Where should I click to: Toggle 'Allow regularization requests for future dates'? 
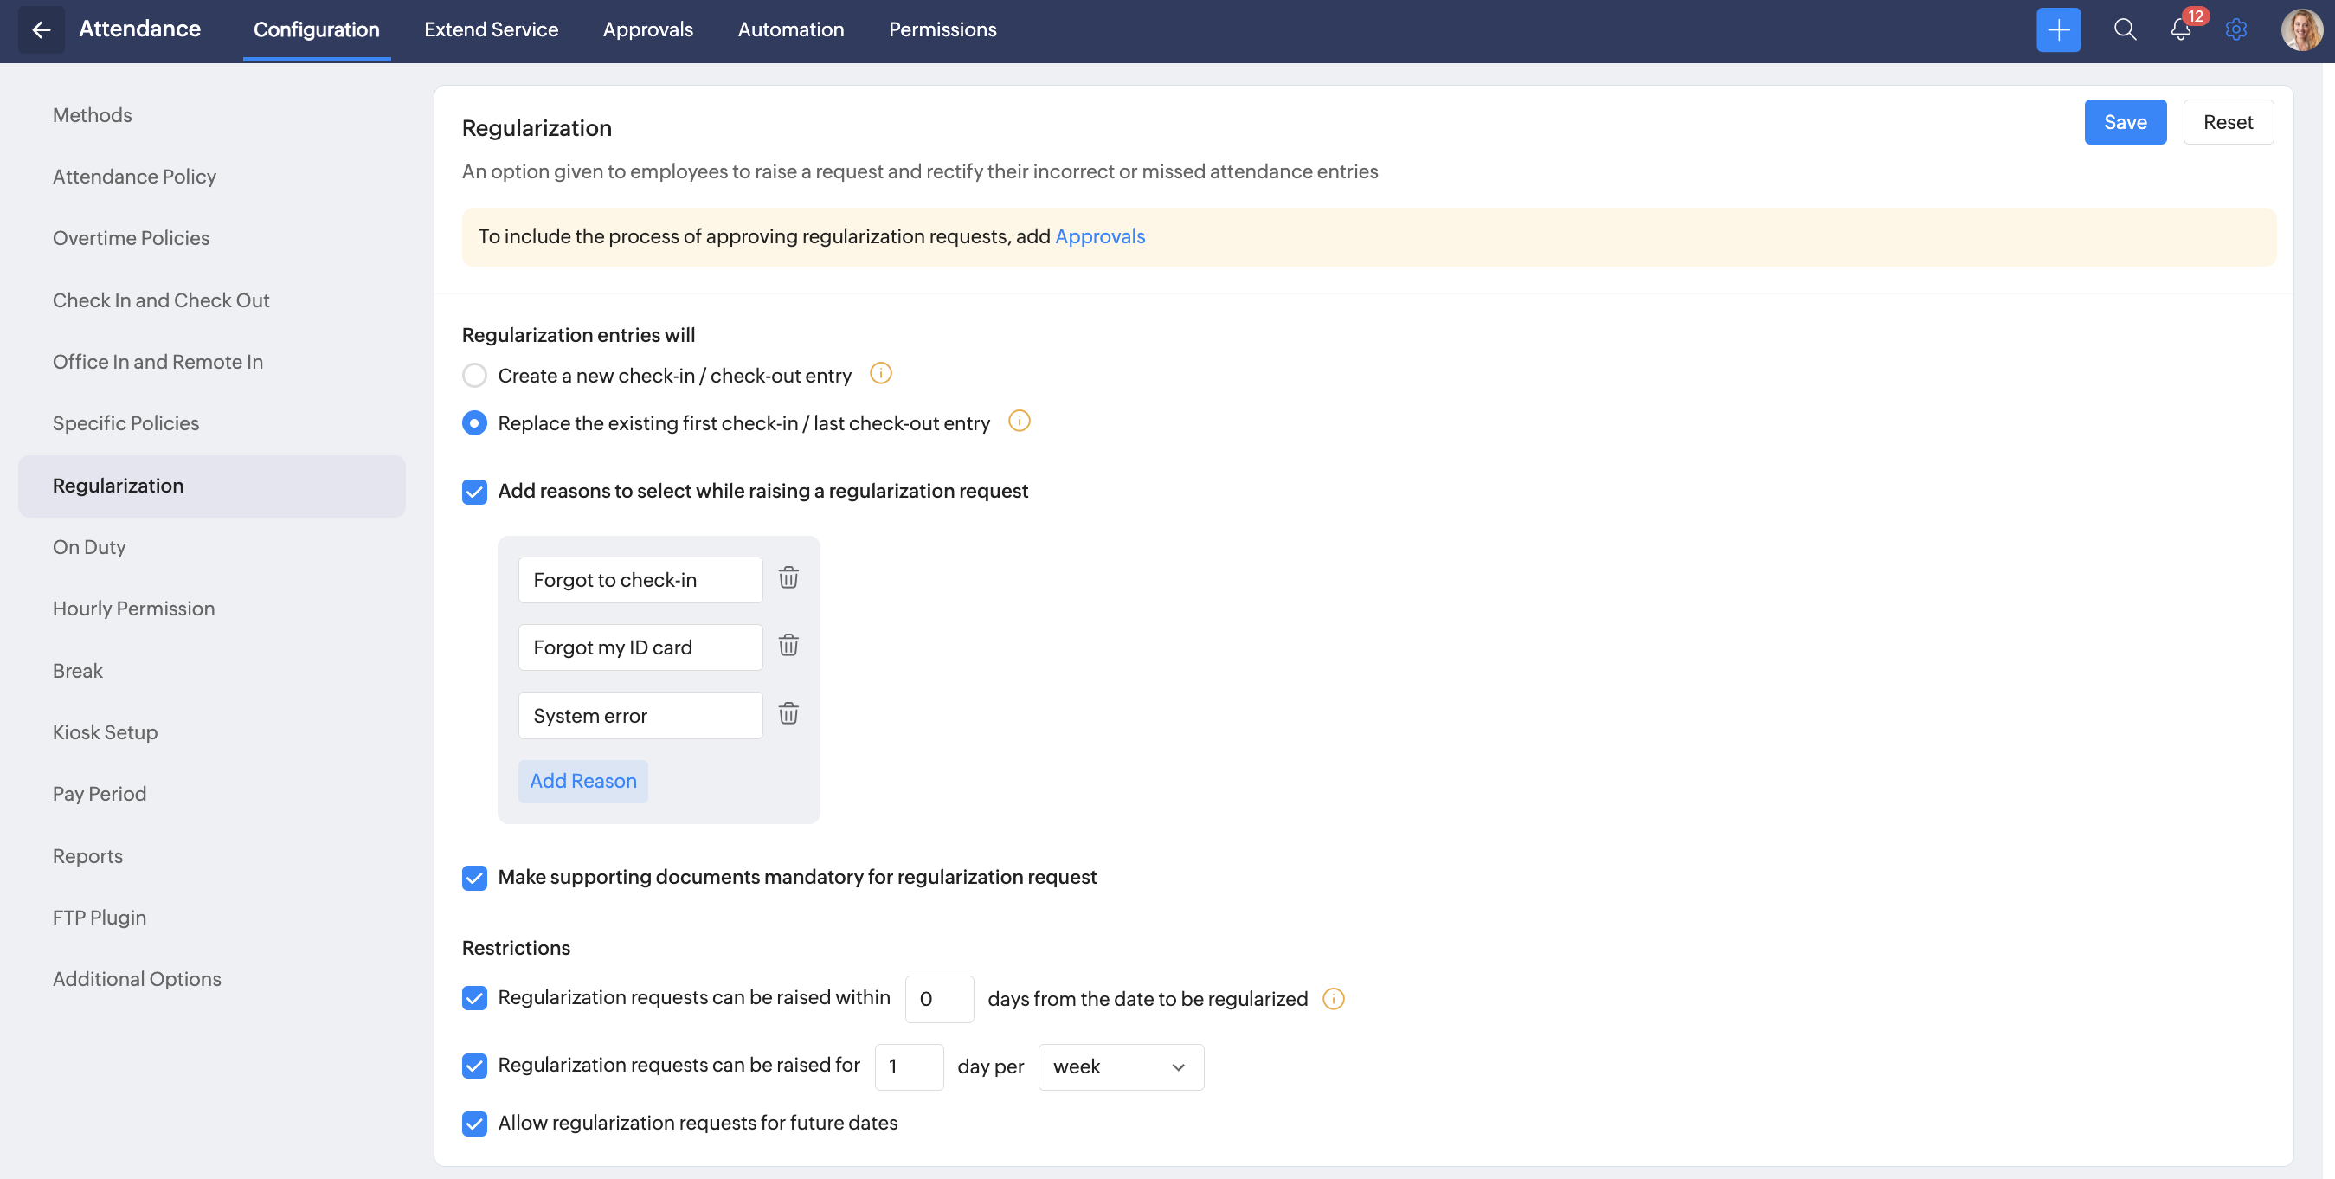click(474, 1124)
